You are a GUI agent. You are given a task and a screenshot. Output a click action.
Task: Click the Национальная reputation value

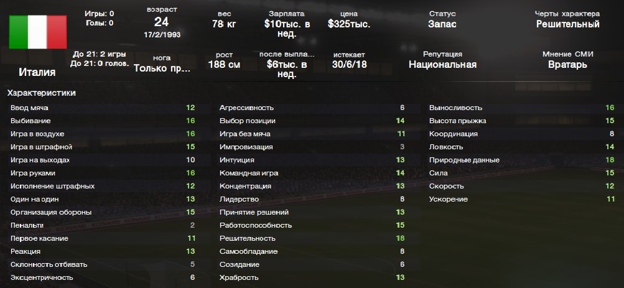pos(442,65)
